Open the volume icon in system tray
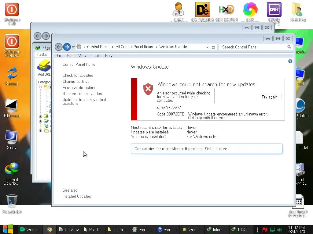The width and height of the screenshot is (313, 234). point(279,230)
